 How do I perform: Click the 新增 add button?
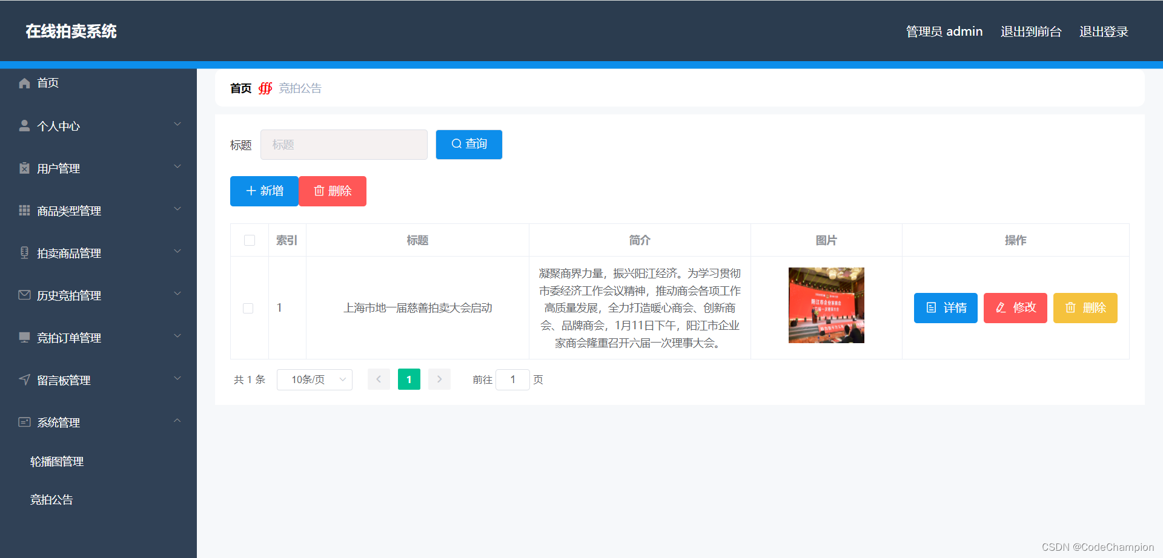tap(263, 191)
